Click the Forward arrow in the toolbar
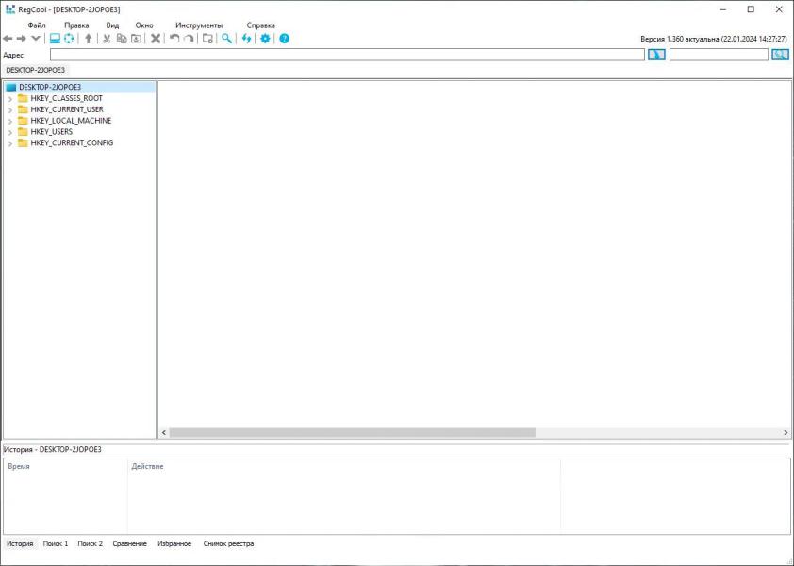The image size is (794, 566). (x=22, y=39)
